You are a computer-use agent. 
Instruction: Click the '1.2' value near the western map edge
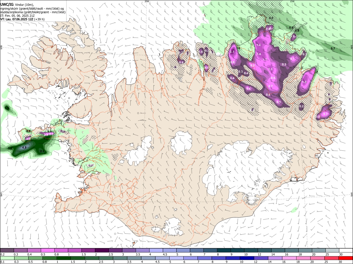[10, 148]
